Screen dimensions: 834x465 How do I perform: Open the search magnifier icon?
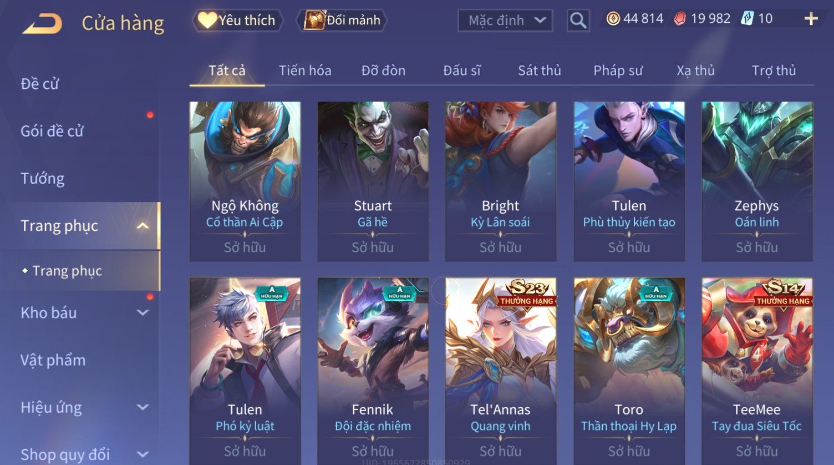click(578, 21)
